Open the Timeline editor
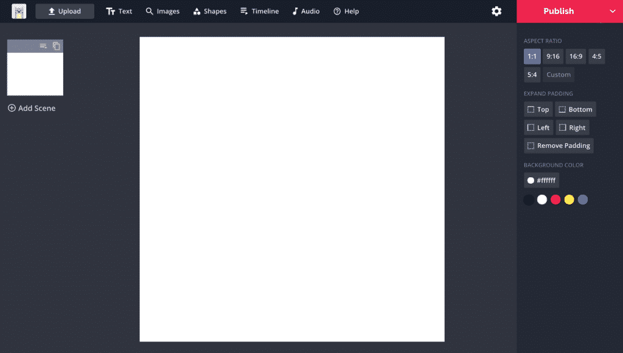 [x=259, y=11]
